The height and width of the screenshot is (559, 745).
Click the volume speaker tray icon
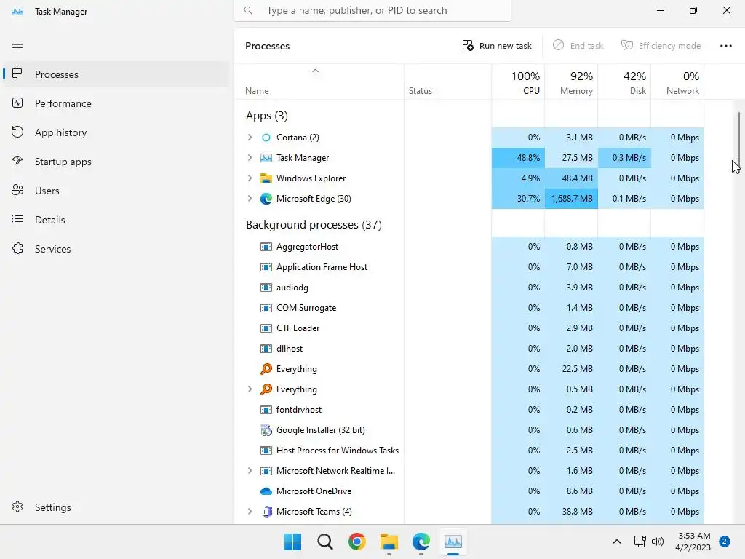point(658,542)
